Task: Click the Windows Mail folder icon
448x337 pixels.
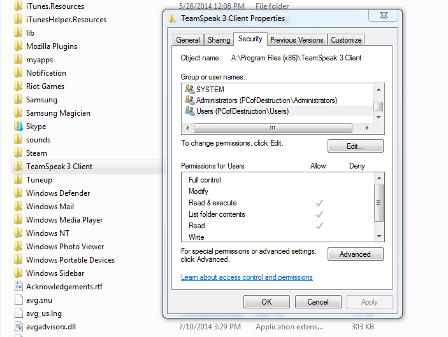Action: 18,207
